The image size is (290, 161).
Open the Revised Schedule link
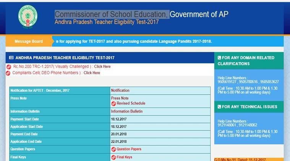coord(131,103)
